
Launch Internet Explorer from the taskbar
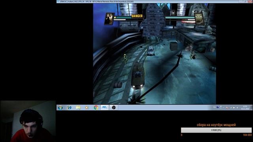point(70,108)
